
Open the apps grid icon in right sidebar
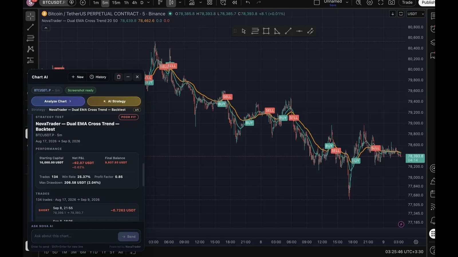tap(432, 234)
